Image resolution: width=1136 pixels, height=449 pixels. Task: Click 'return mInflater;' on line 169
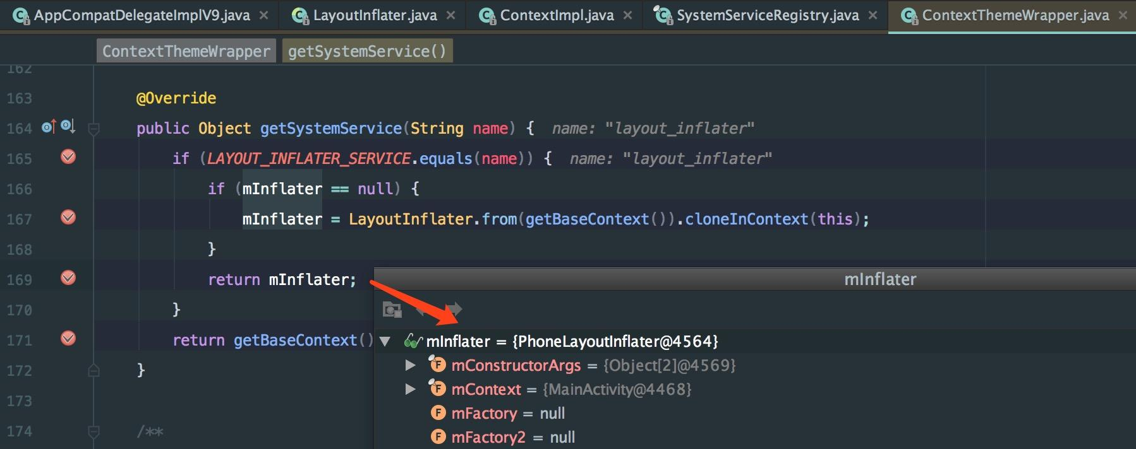(282, 279)
